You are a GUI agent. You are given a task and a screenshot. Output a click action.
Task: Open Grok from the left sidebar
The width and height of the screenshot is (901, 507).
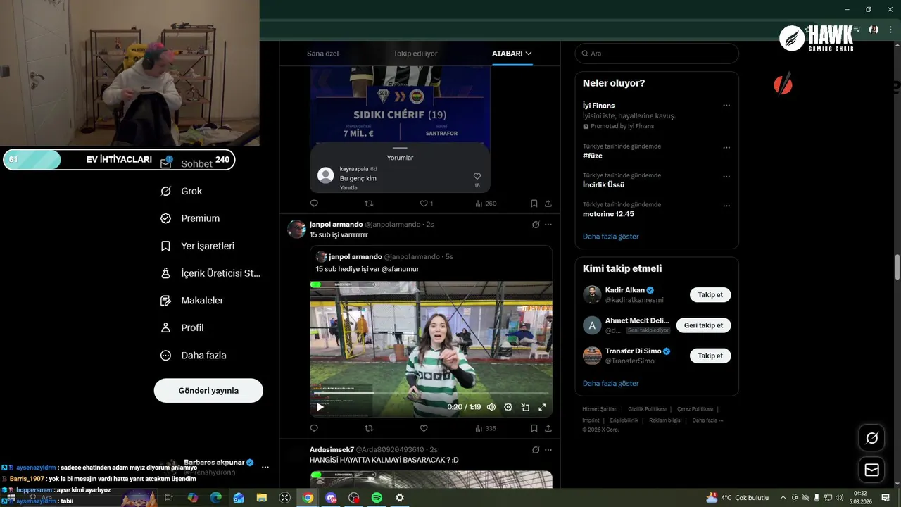[x=182, y=191]
